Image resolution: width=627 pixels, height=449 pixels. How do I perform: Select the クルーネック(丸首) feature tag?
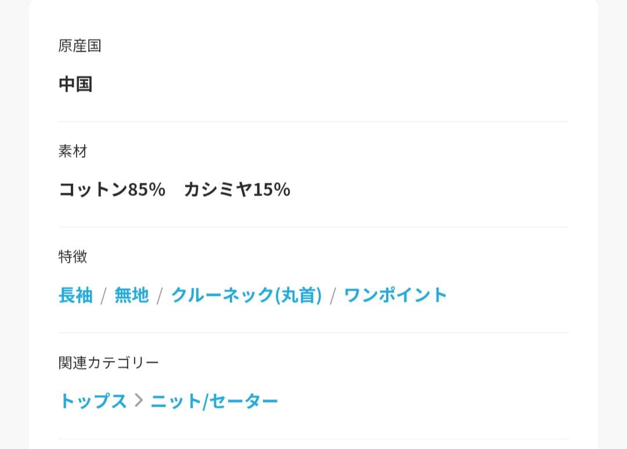coord(246,295)
